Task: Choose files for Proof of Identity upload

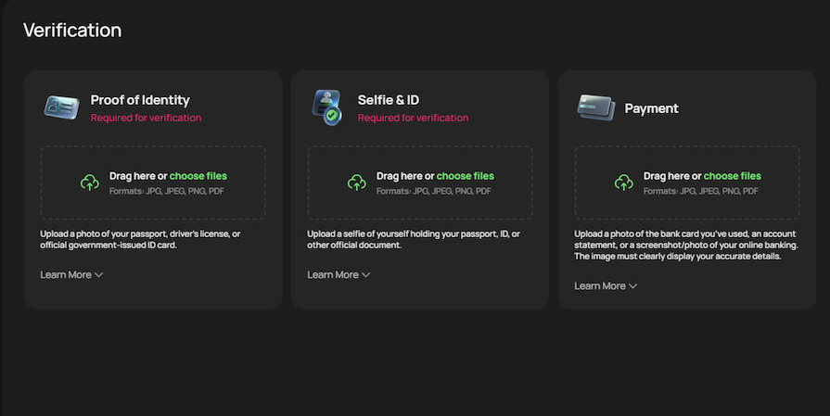Action: click(198, 176)
